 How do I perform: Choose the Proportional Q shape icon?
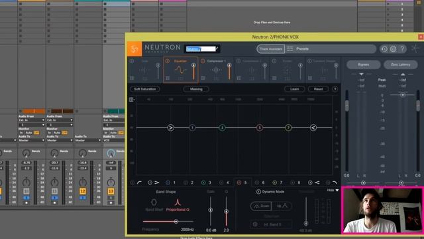178,202
